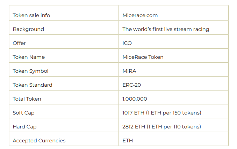
Task: Select the 1,000,000 total token value
Action: click(x=135, y=99)
